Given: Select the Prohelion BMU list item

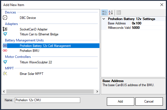Looking at the screenshot, I should click(29, 51).
